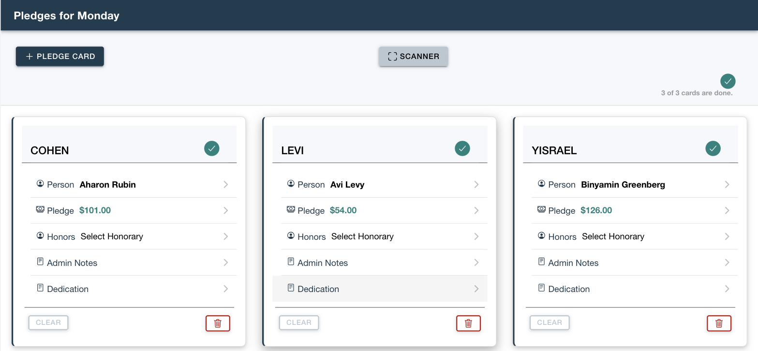Click the money icon beside $101.00 pledge

click(40, 210)
